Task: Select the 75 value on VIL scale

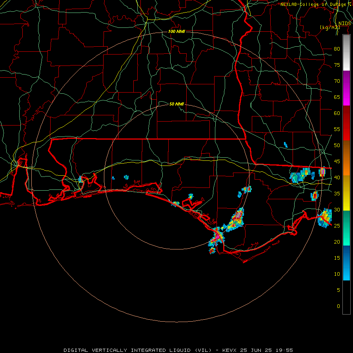Action: click(337, 65)
